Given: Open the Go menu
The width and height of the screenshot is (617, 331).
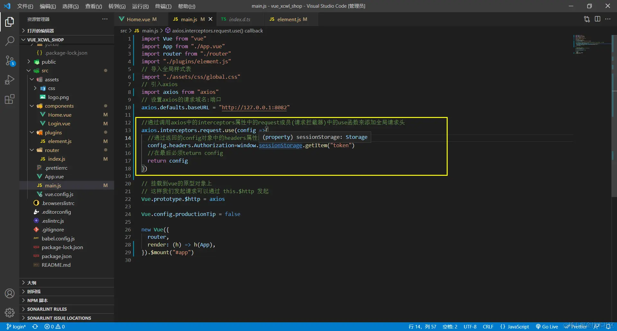Looking at the screenshot, I should (117, 6).
